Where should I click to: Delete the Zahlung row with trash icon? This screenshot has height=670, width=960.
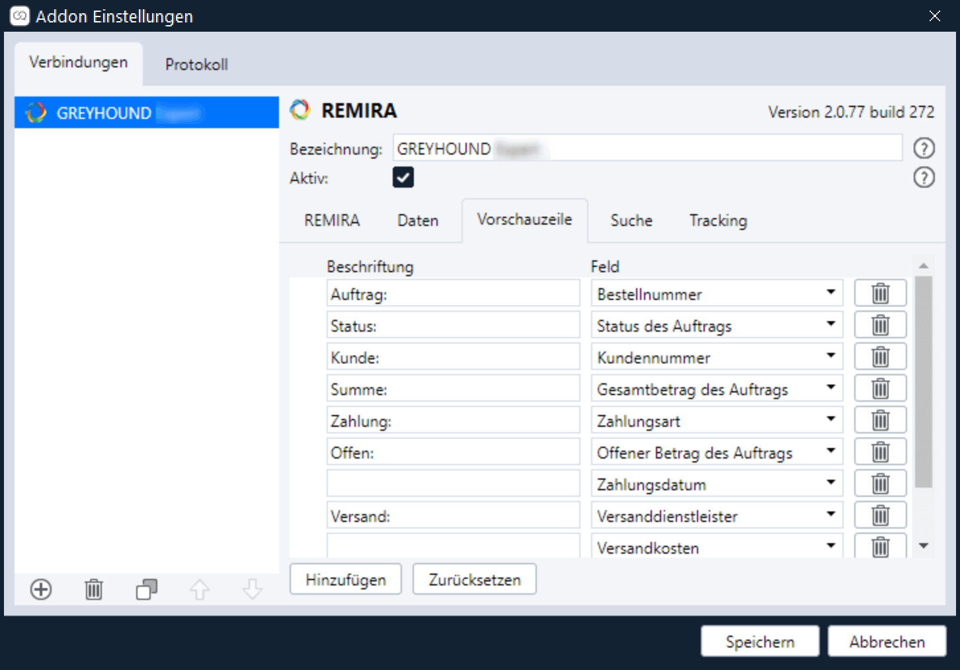pos(880,420)
